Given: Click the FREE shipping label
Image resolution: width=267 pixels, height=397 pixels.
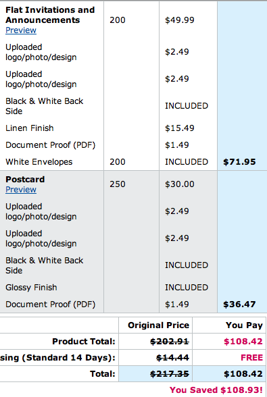Looking at the screenshot, I should [251, 358].
